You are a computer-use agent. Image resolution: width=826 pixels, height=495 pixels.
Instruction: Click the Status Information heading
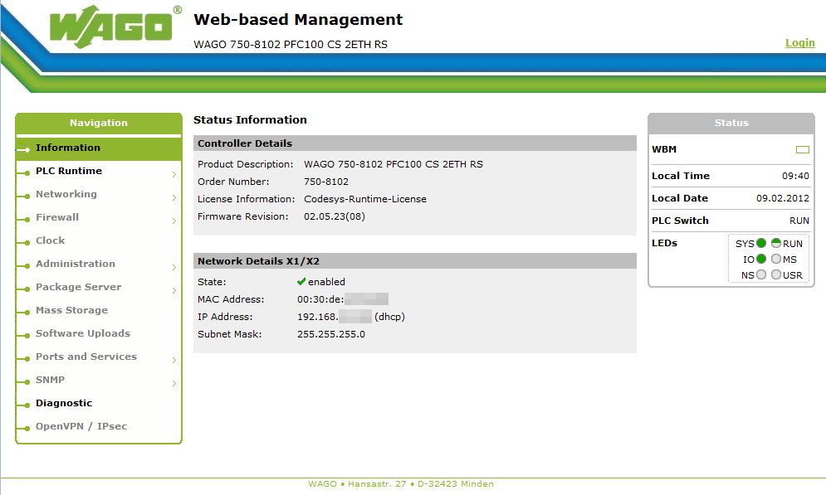point(250,120)
